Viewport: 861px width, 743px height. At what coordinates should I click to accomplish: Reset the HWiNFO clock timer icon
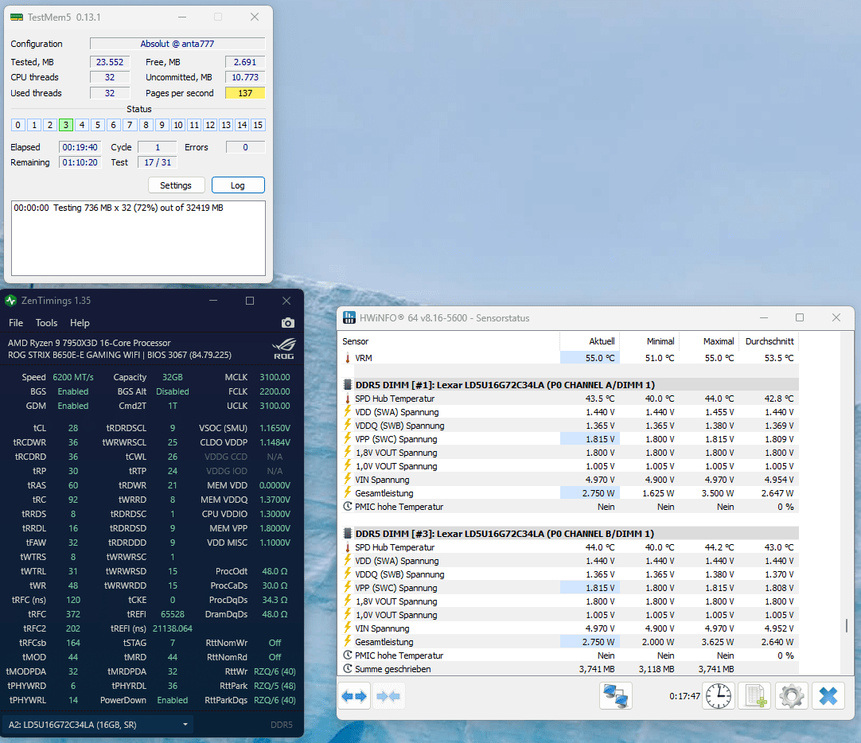click(x=719, y=696)
